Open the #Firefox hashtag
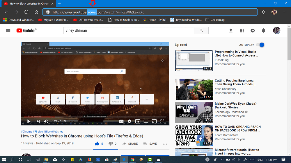291x163 pixels. pyautogui.click(x=38, y=132)
